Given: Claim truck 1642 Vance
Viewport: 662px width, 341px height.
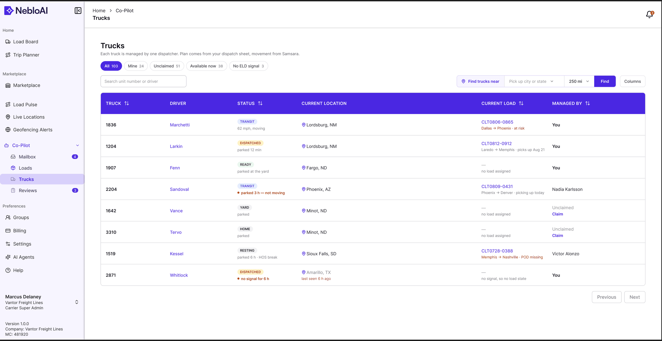Looking at the screenshot, I should click(x=557, y=214).
